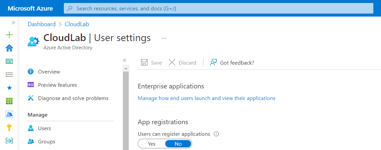
Task: Click the green Create a resource plus icon
Action: (x=9, y=35)
